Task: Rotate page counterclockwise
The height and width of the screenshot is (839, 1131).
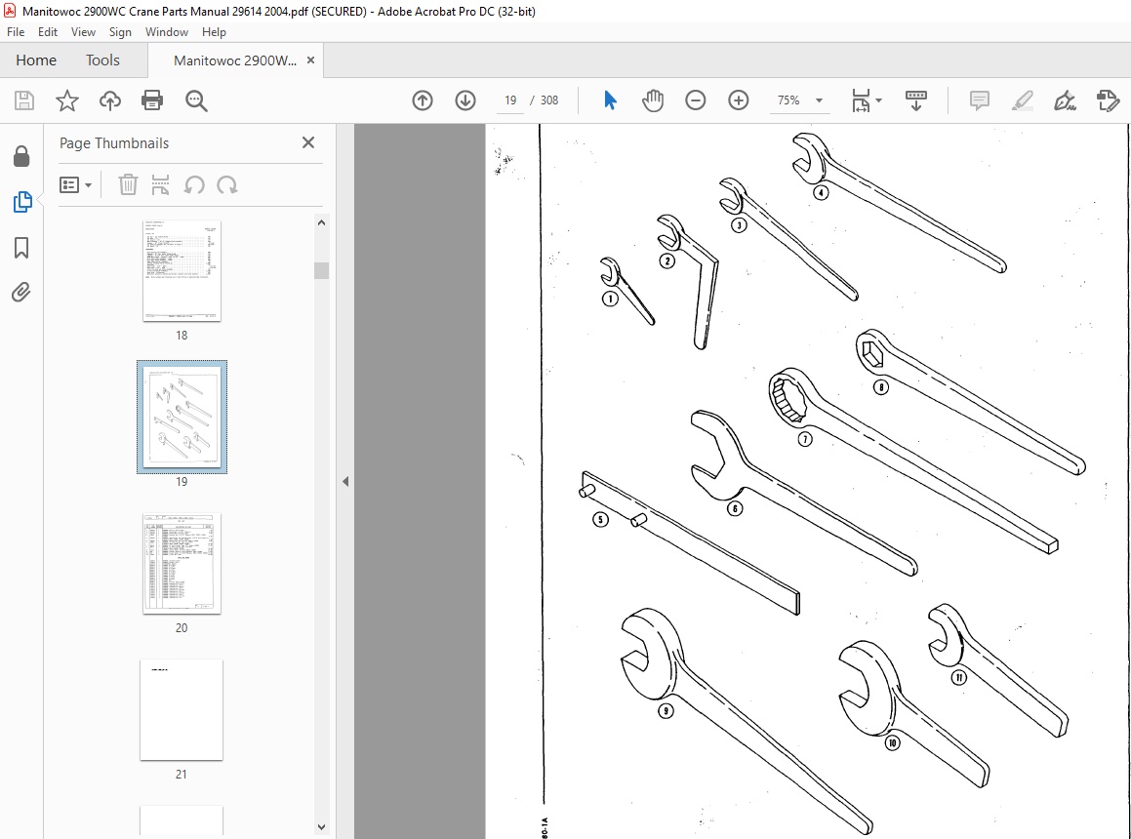Action: (x=194, y=185)
